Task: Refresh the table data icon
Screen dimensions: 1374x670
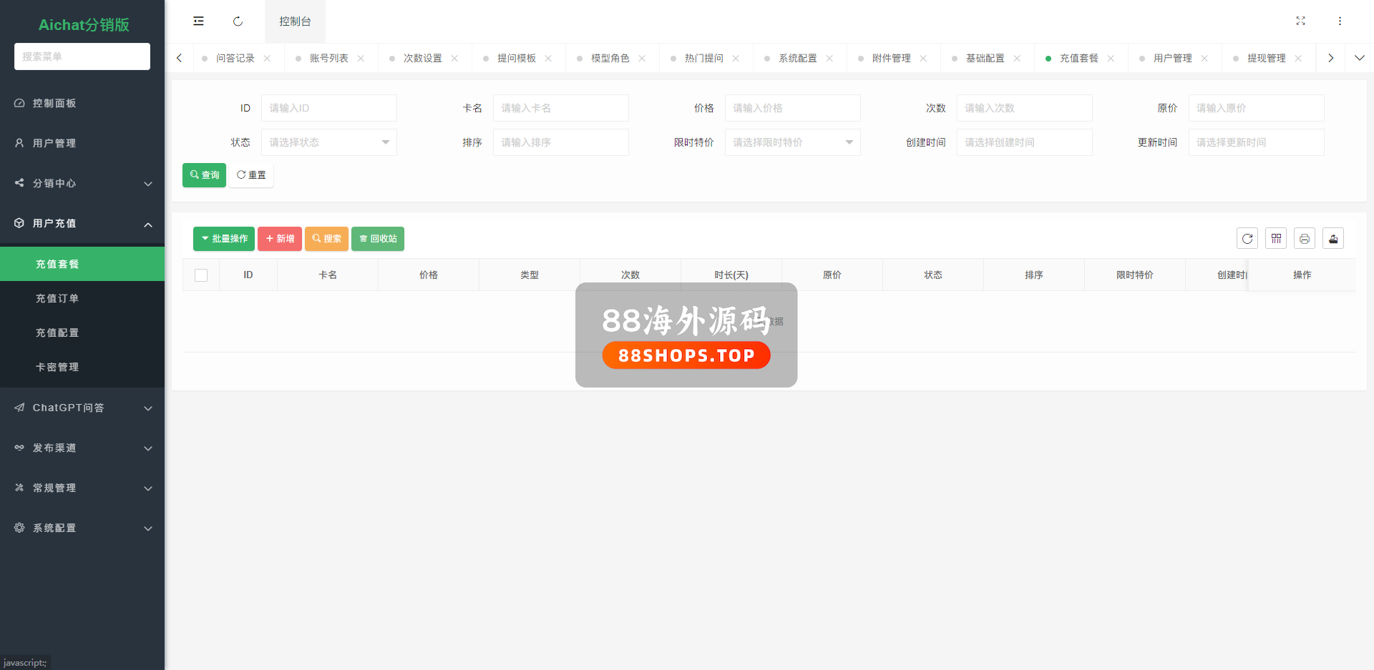Action: (1247, 239)
